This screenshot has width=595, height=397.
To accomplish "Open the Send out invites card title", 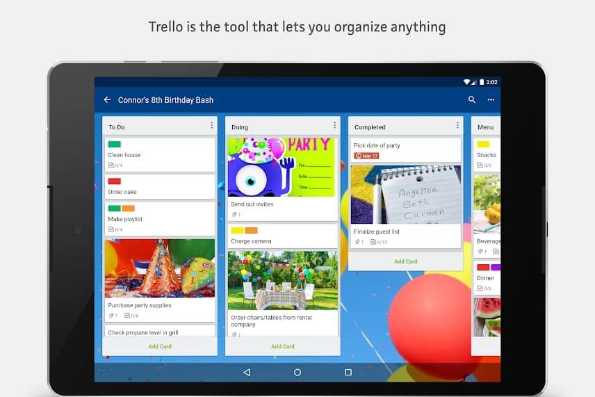I will [252, 204].
